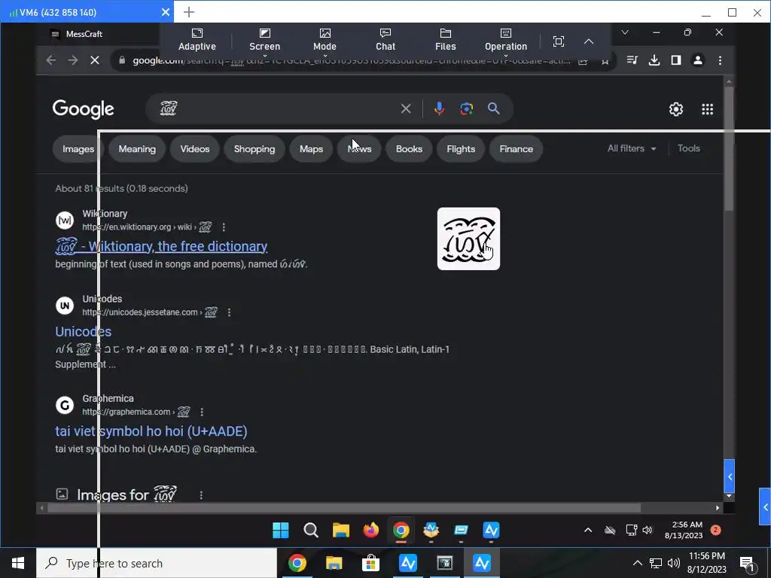Viewport: 771px width, 578px height.
Task: Open local notification center icon
Action: [x=748, y=563]
